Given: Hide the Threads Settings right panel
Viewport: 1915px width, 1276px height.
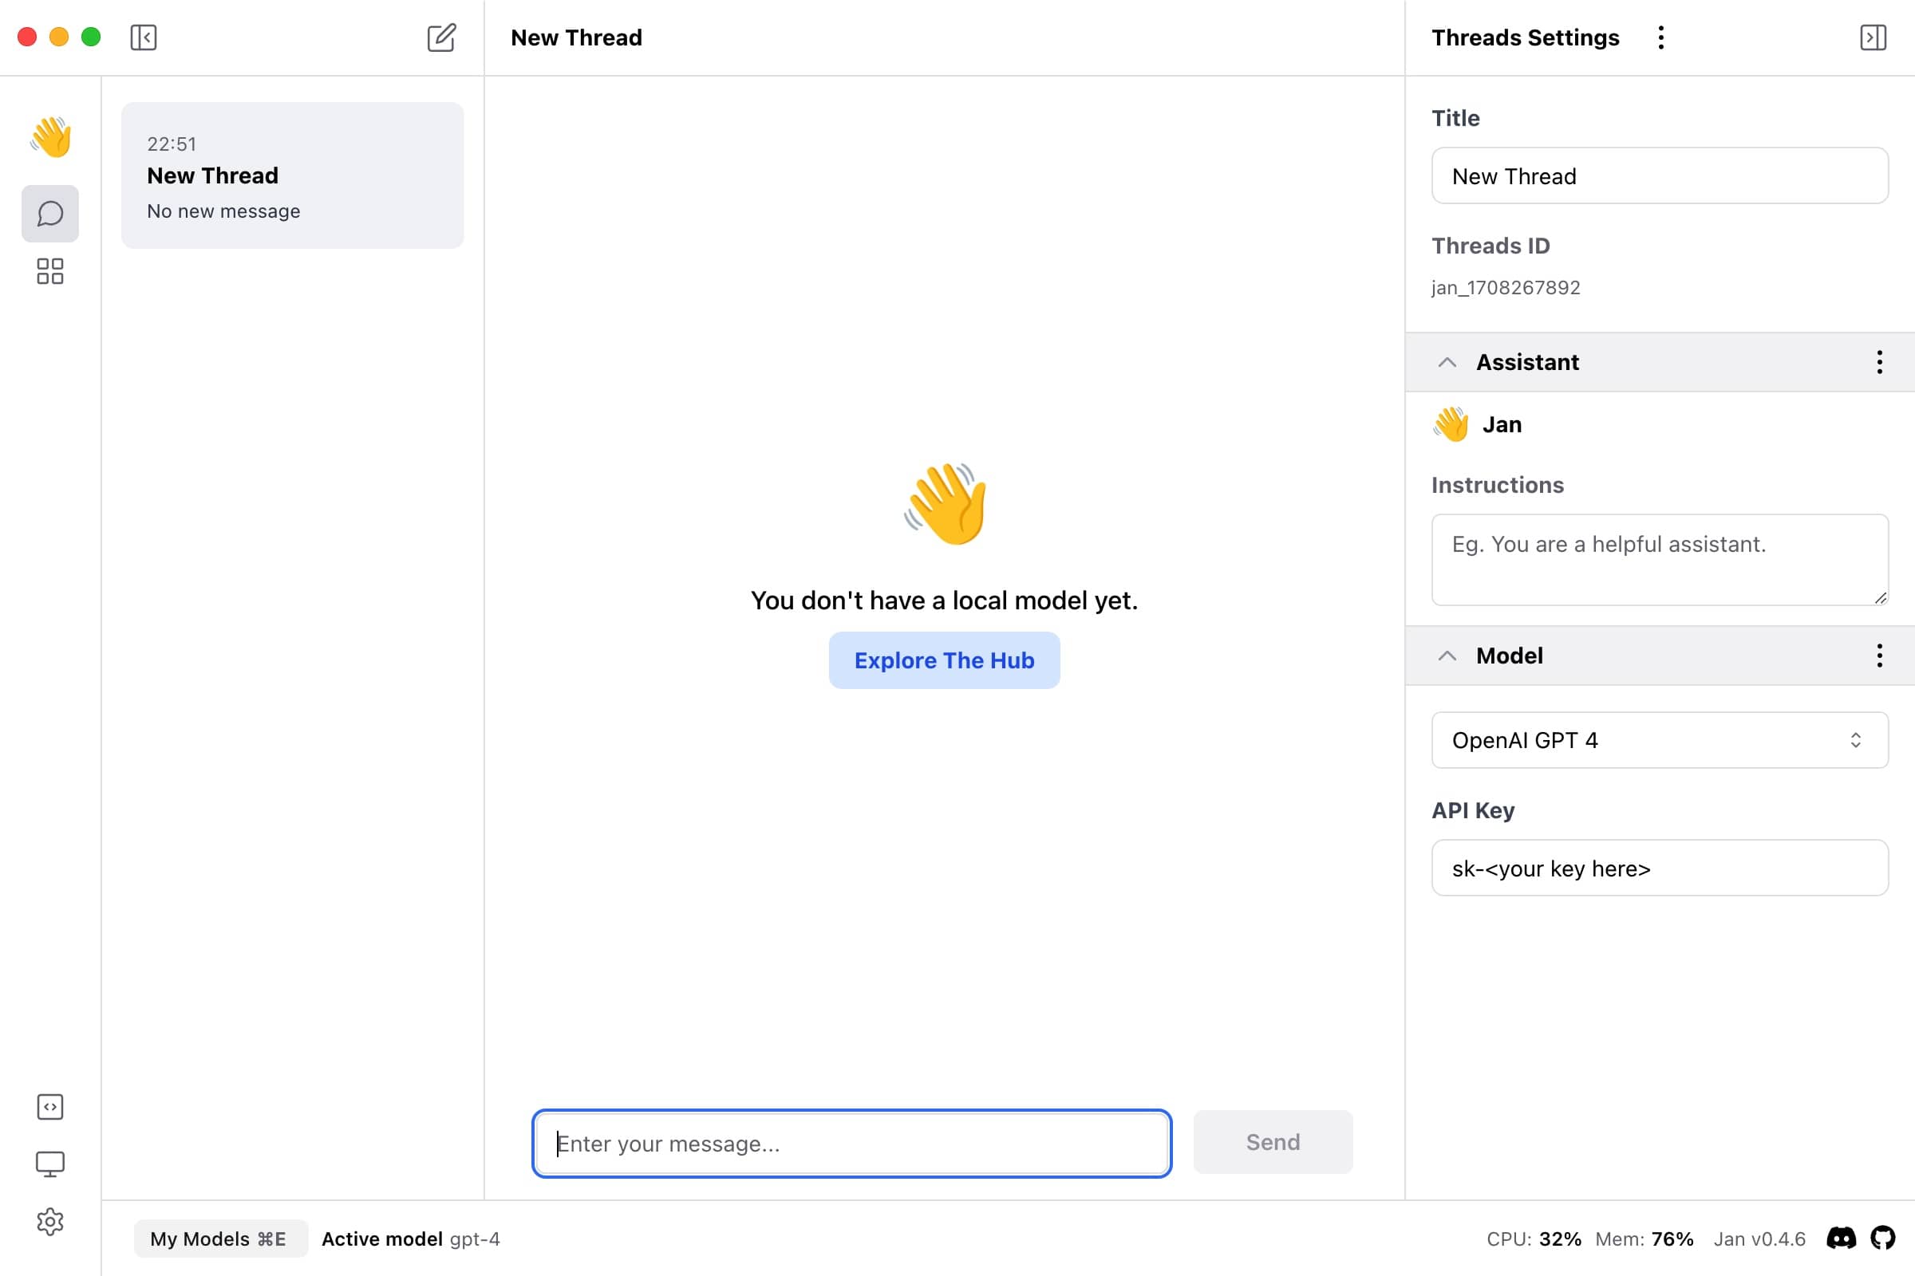Looking at the screenshot, I should coord(1874,37).
